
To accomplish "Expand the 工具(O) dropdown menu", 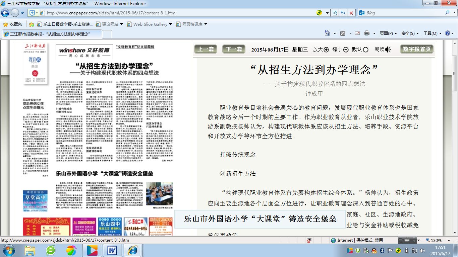I will pyautogui.click(x=432, y=33).
